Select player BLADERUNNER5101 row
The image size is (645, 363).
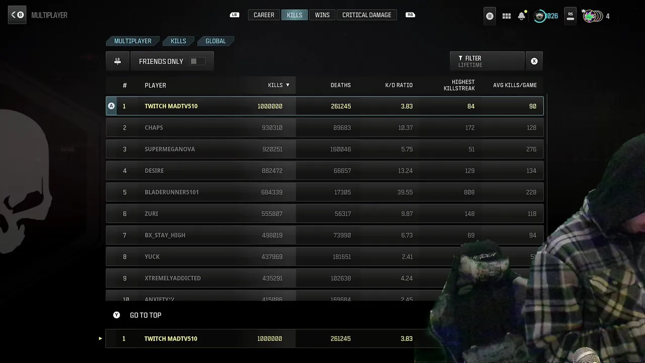tap(325, 192)
